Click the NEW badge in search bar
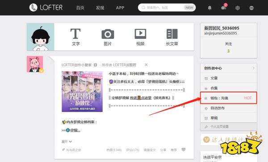 coord(189,8)
